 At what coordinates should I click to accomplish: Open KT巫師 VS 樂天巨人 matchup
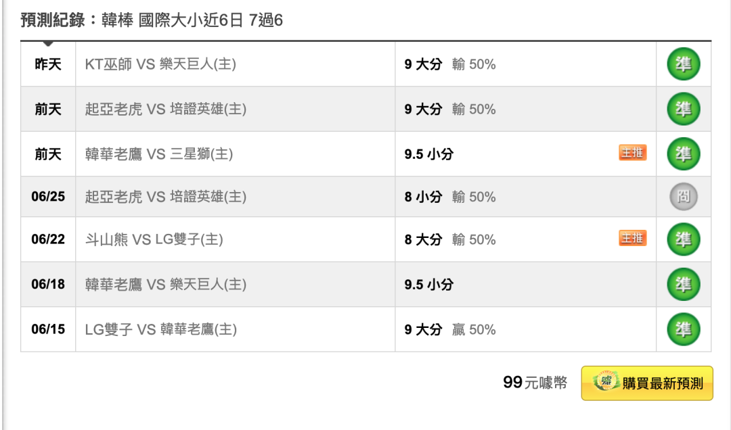click(160, 64)
